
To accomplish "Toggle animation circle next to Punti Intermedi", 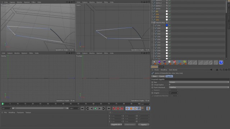I will 152,87.
